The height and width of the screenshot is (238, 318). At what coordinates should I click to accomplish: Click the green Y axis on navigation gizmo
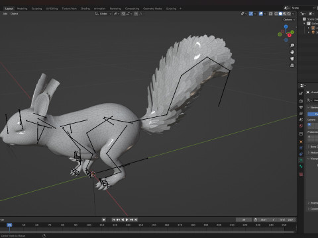pos(292,32)
